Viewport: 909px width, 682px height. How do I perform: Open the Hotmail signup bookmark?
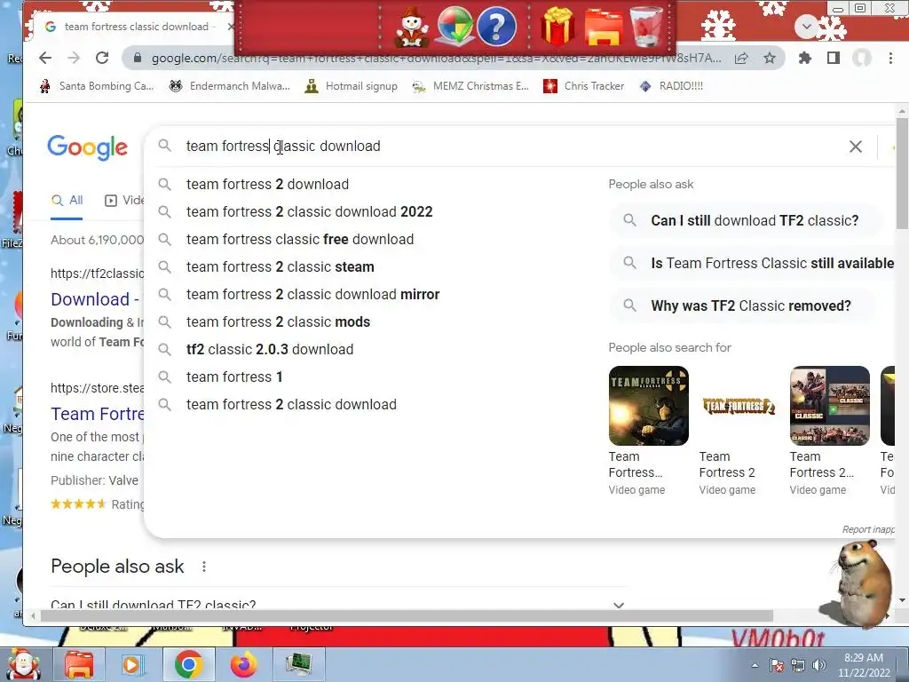[352, 86]
